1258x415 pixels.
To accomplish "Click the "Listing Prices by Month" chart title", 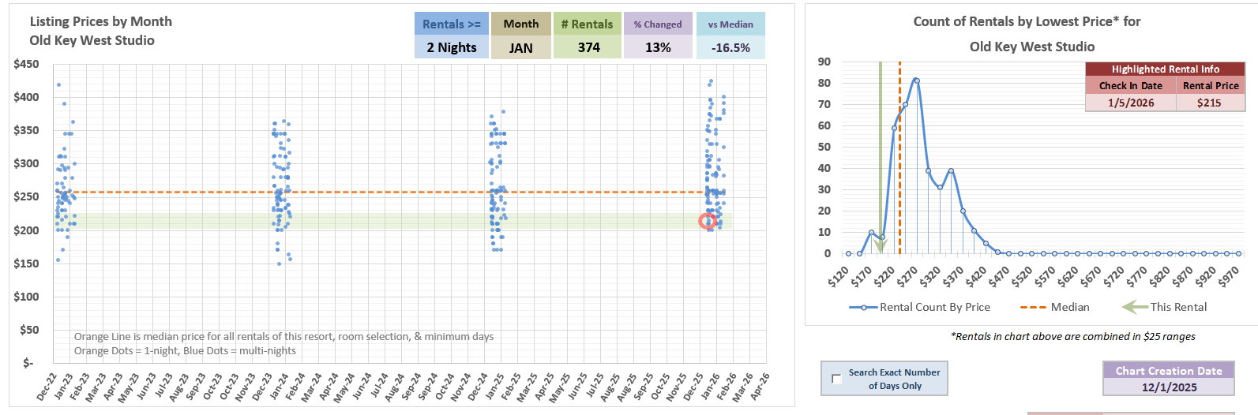I will click(x=100, y=21).
